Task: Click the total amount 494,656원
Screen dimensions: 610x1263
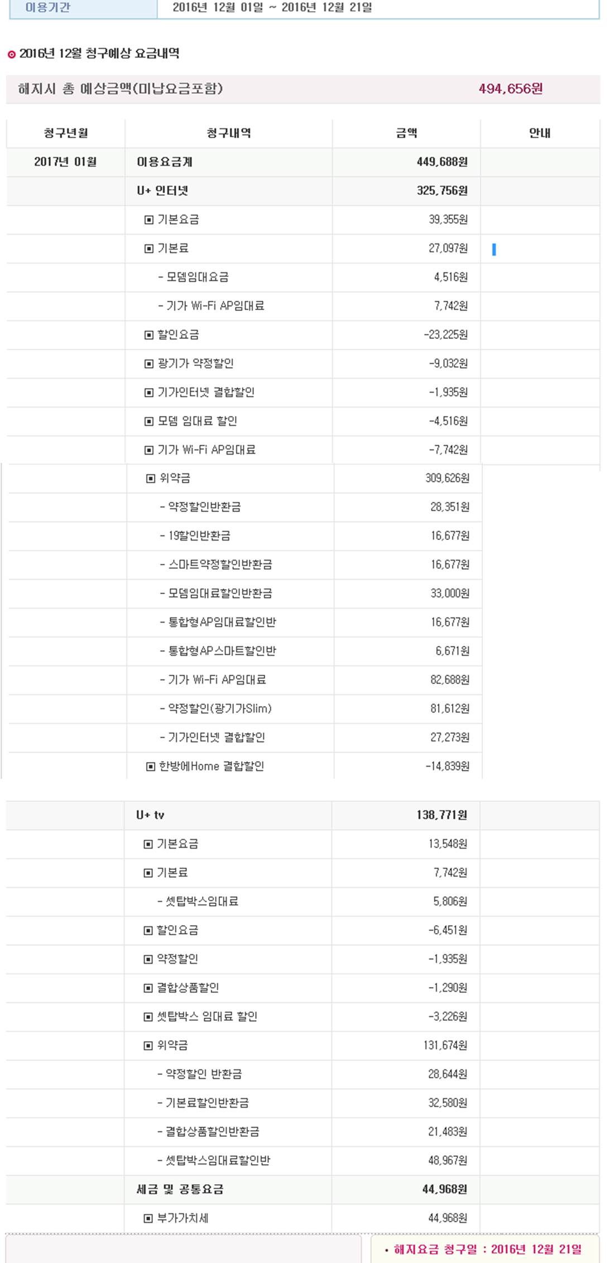Action: coord(510,89)
